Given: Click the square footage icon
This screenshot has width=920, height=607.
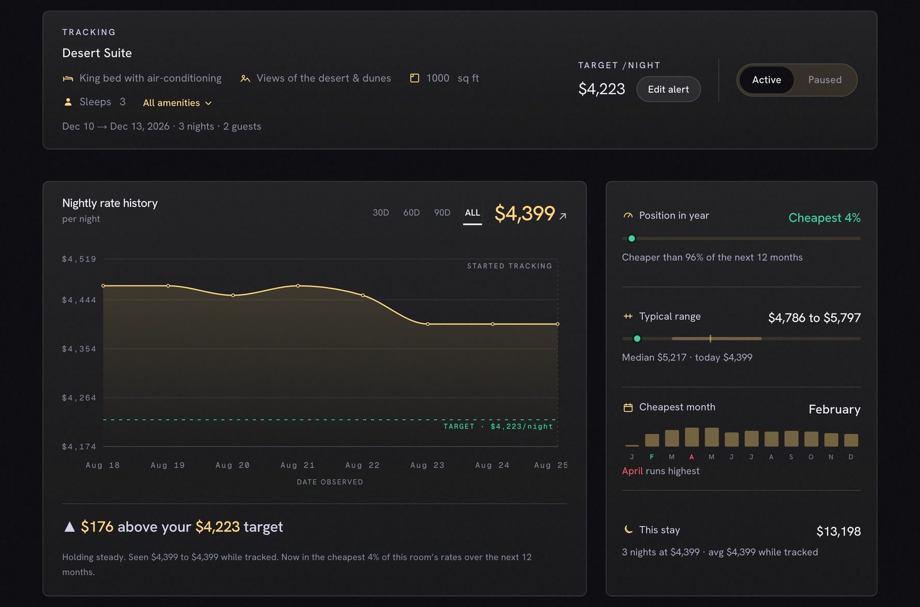Looking at the screenshot, I should pyautogui.click(x=414, y=78).
